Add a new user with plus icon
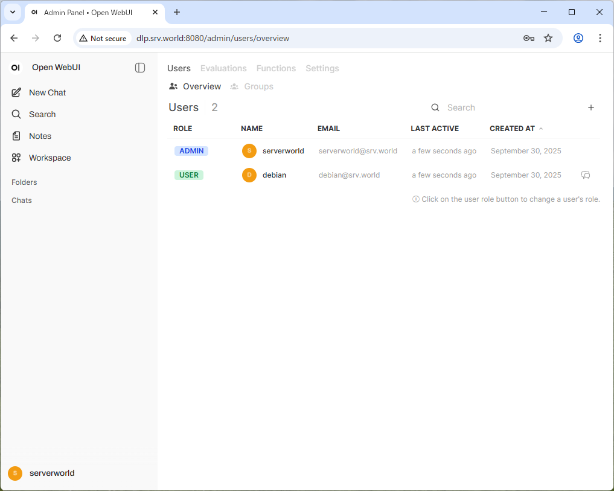 pos(591,108)
